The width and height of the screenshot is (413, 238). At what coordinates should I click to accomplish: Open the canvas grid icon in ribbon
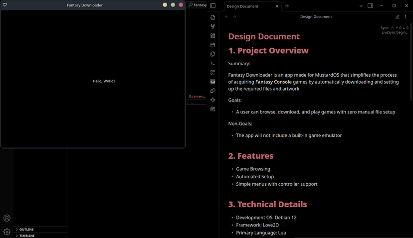pos(212,36)
